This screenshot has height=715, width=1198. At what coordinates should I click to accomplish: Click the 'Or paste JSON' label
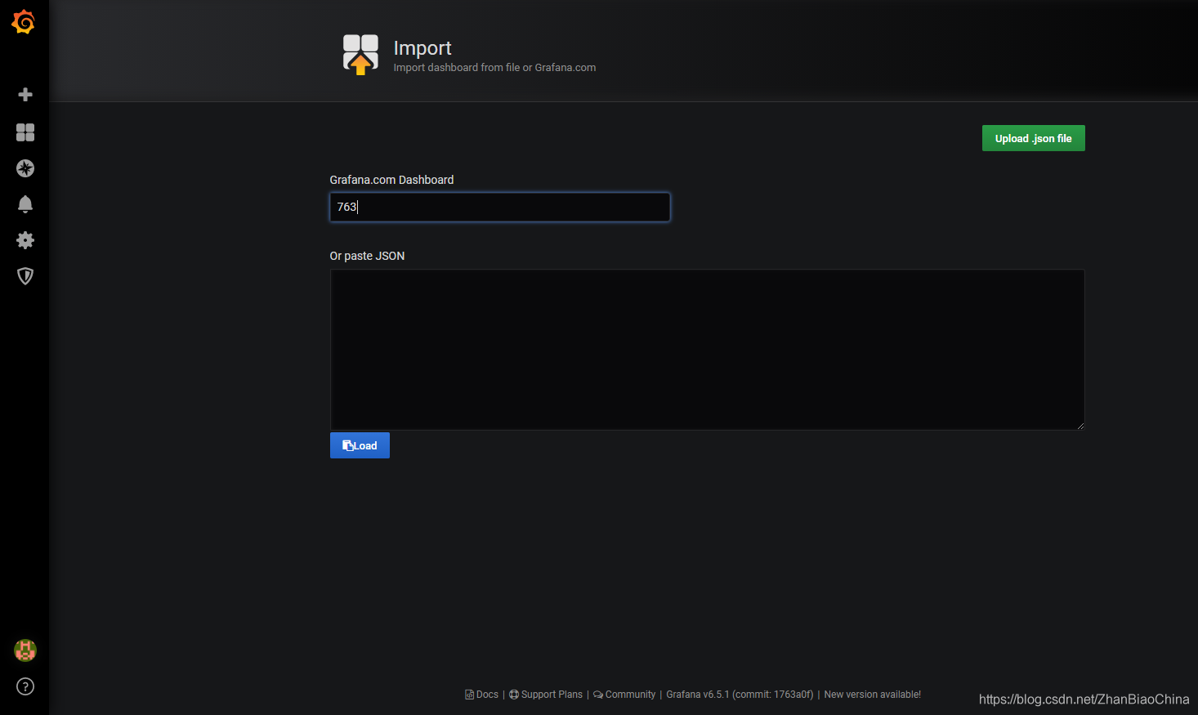367,256
